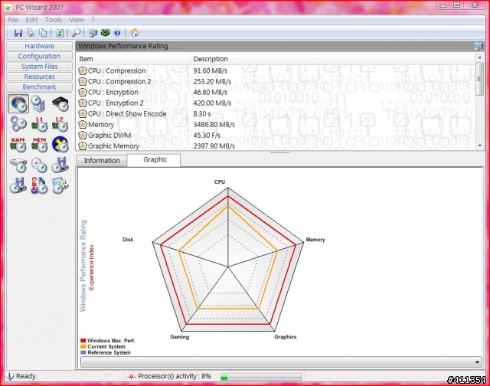
Task: Select the MP3 compression benchmark icon
Action: point(39,185)
